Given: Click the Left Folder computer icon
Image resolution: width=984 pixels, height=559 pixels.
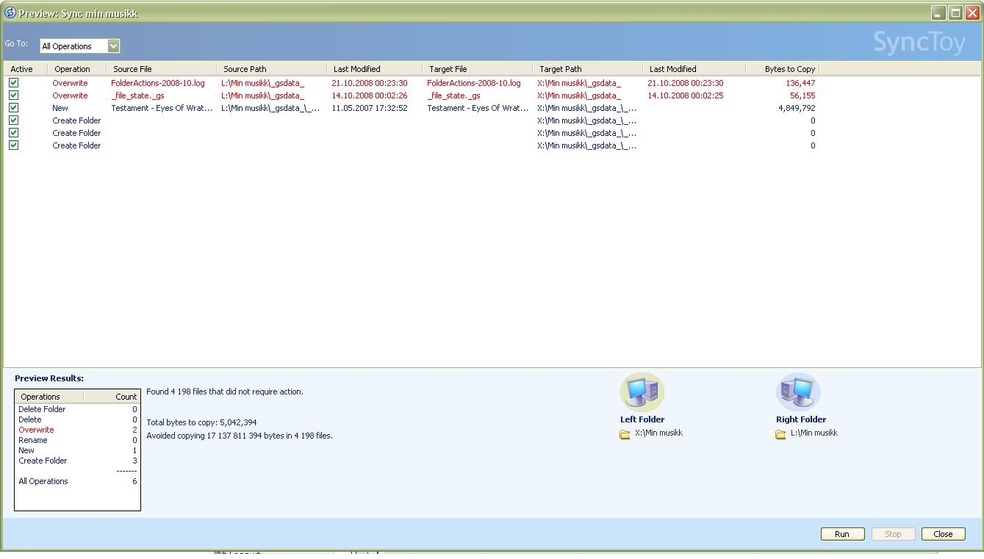Looking at the screenshot, I should click(642, 392).
